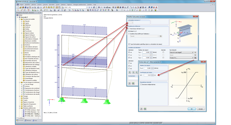
Task: Click the print icon in toolbar
Action: point(33,7)
